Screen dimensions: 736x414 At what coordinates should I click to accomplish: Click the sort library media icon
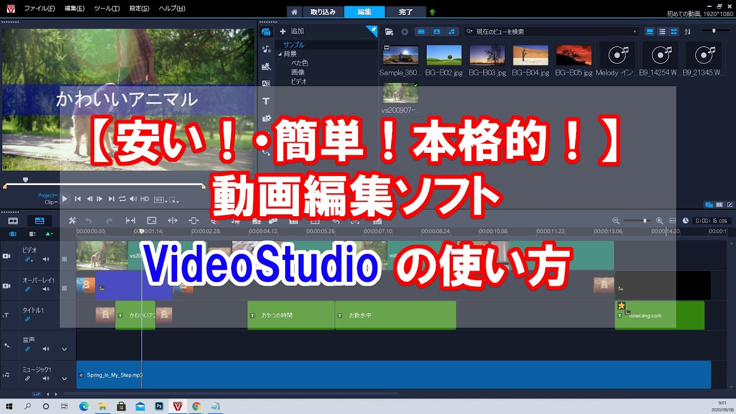click(x=688, y=32)
